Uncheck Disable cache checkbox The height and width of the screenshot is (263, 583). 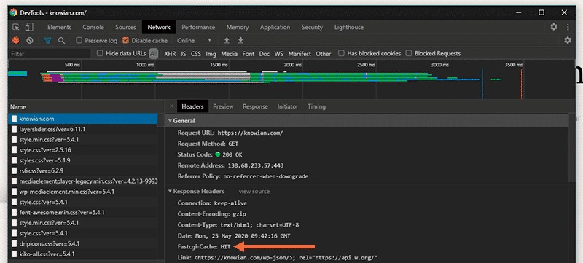(x=125, y=40)
